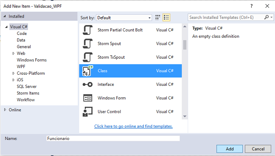The height and width of the screenshot is (156, 275).
Task: Collapse the Visual C# tree node
Action: 6,27
